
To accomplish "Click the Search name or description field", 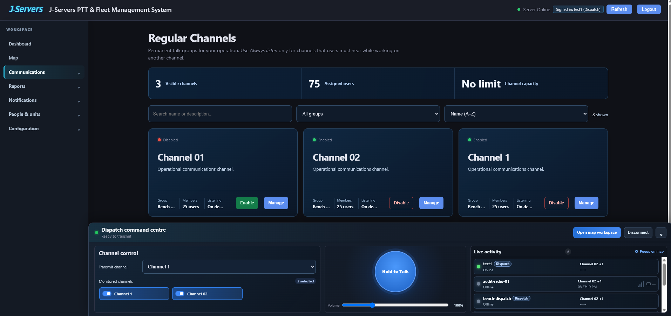I will pos(220,114).
